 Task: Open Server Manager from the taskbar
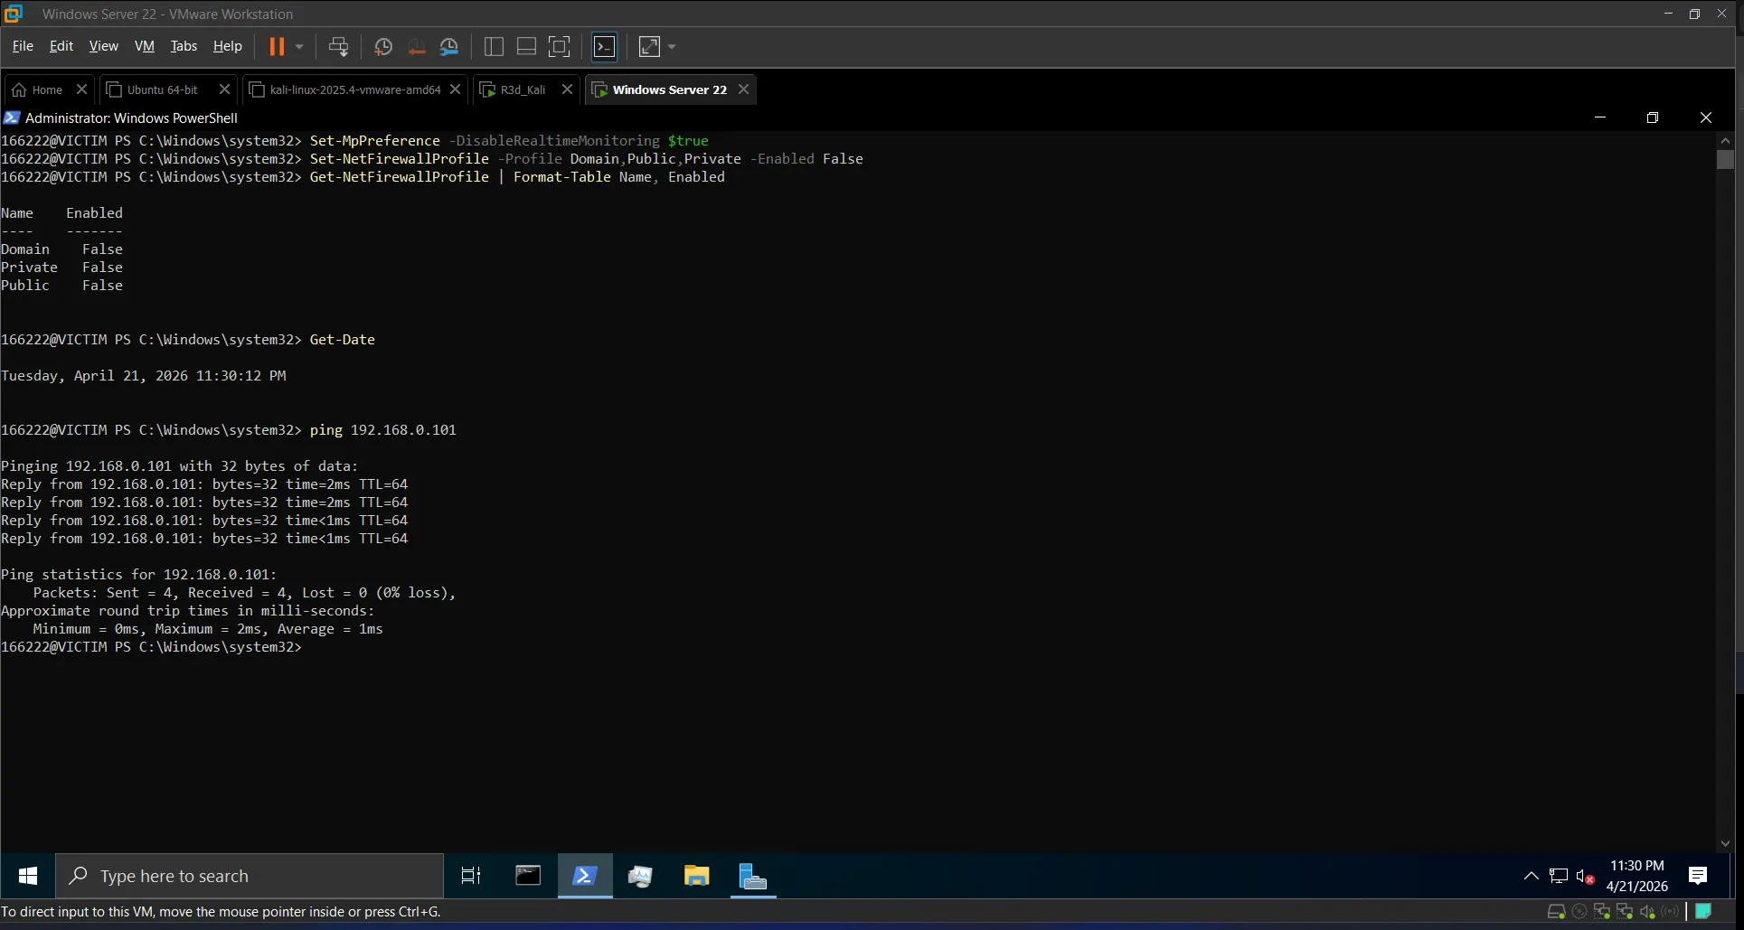click(x=752, y=876)
